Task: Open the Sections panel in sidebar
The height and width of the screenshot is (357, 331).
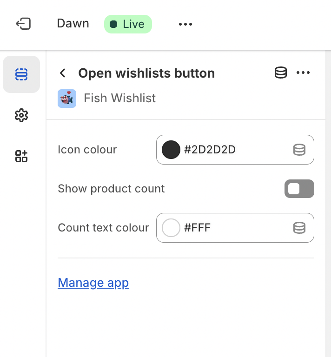Action: coord(21,74)
